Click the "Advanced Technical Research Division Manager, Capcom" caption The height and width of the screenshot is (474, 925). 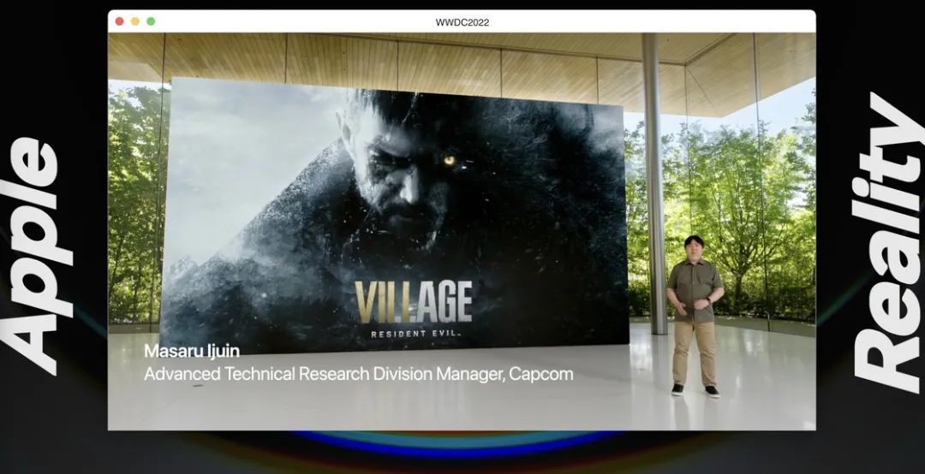[x=358, y=374]
